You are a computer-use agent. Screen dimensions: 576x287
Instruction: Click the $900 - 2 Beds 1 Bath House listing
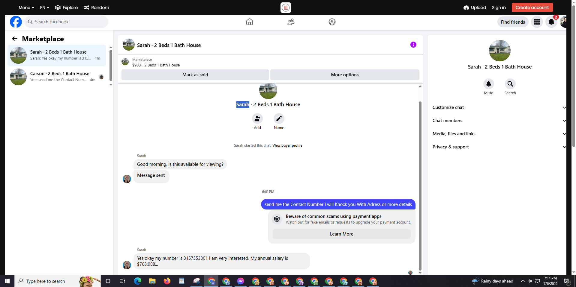[x=156, y=65]
